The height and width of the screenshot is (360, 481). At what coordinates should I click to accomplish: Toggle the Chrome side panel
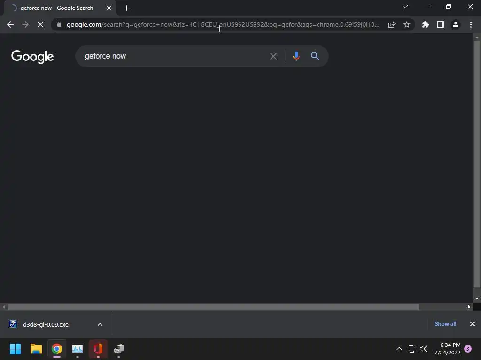coord(441,24)
